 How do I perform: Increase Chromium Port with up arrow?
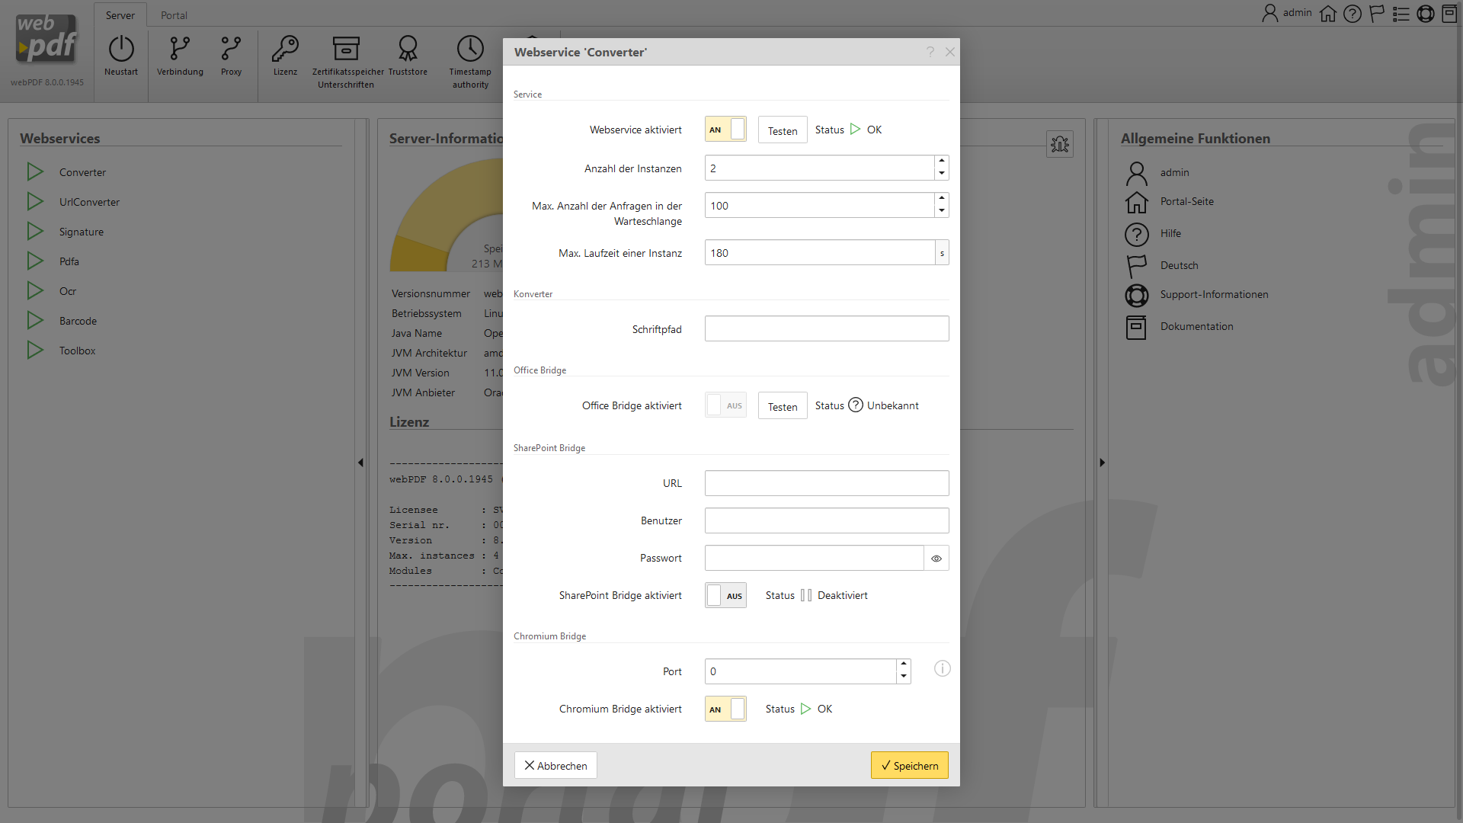tap(904, 664)
